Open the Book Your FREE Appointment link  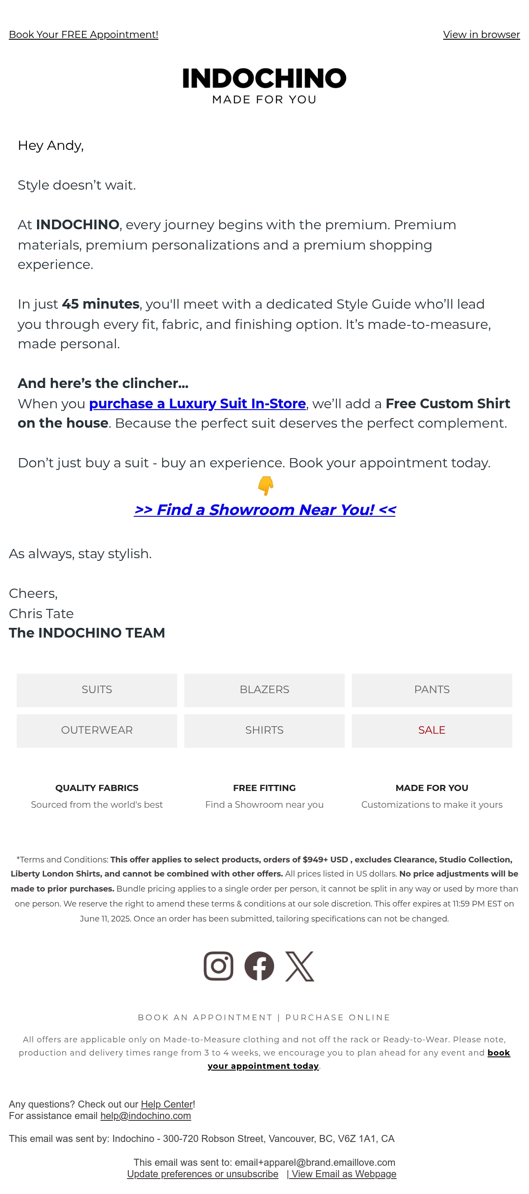[x=83, y=34]
